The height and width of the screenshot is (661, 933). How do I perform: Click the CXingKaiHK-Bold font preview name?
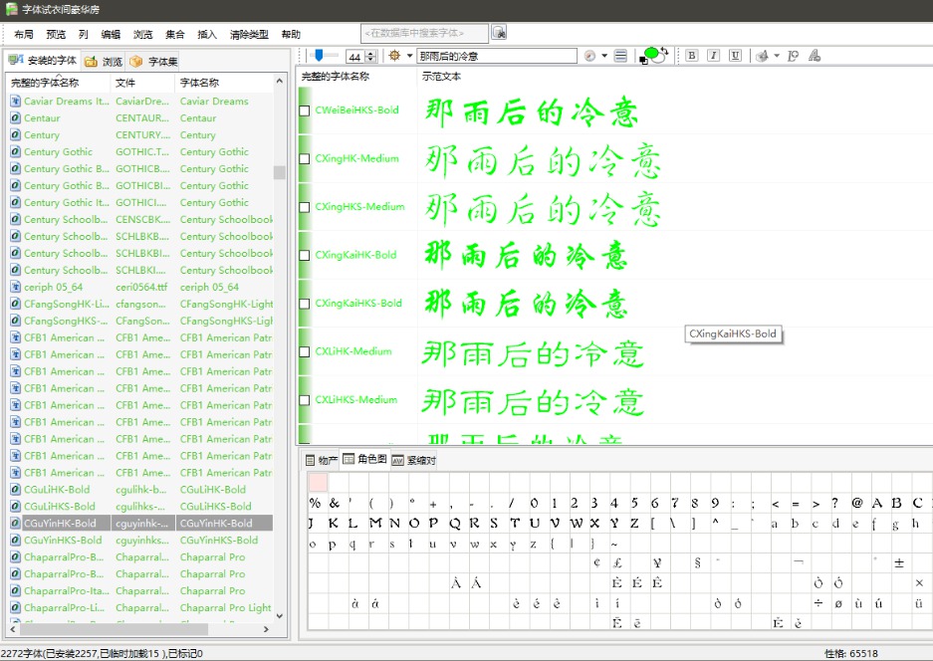(x=355, y=255)
